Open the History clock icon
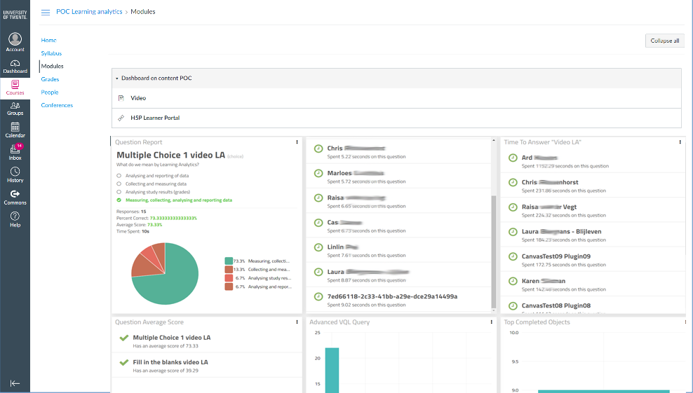This screenshot has height=393, width=693. tap(15, 172)
